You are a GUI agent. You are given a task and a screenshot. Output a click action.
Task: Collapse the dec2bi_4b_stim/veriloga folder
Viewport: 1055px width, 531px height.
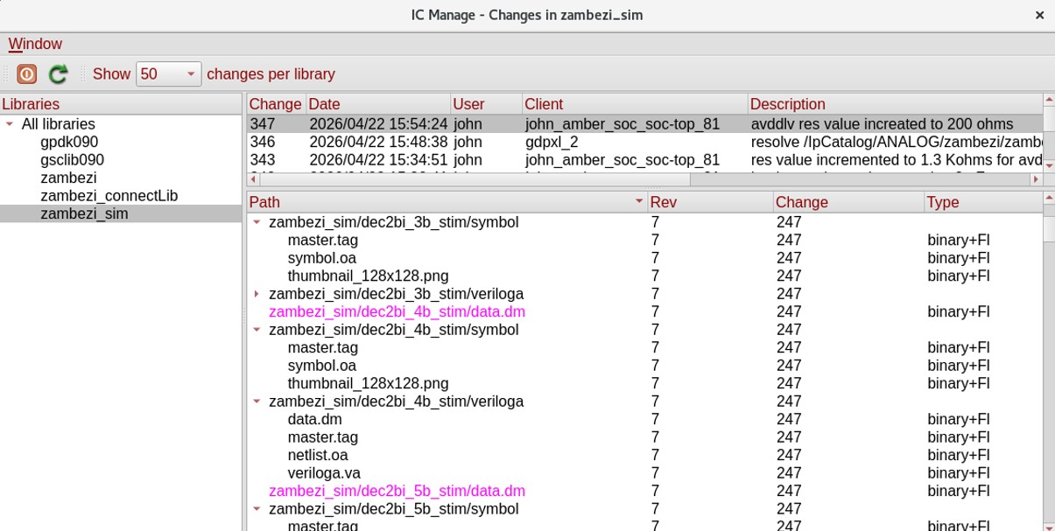pos(257,402)
